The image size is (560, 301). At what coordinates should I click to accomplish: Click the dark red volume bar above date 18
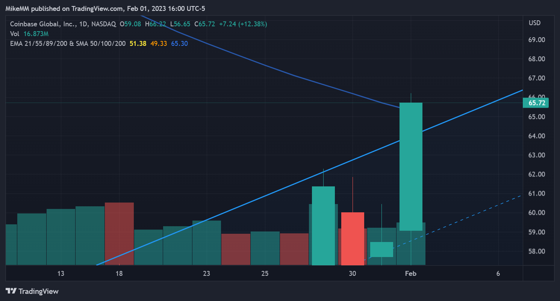point(119,234)
